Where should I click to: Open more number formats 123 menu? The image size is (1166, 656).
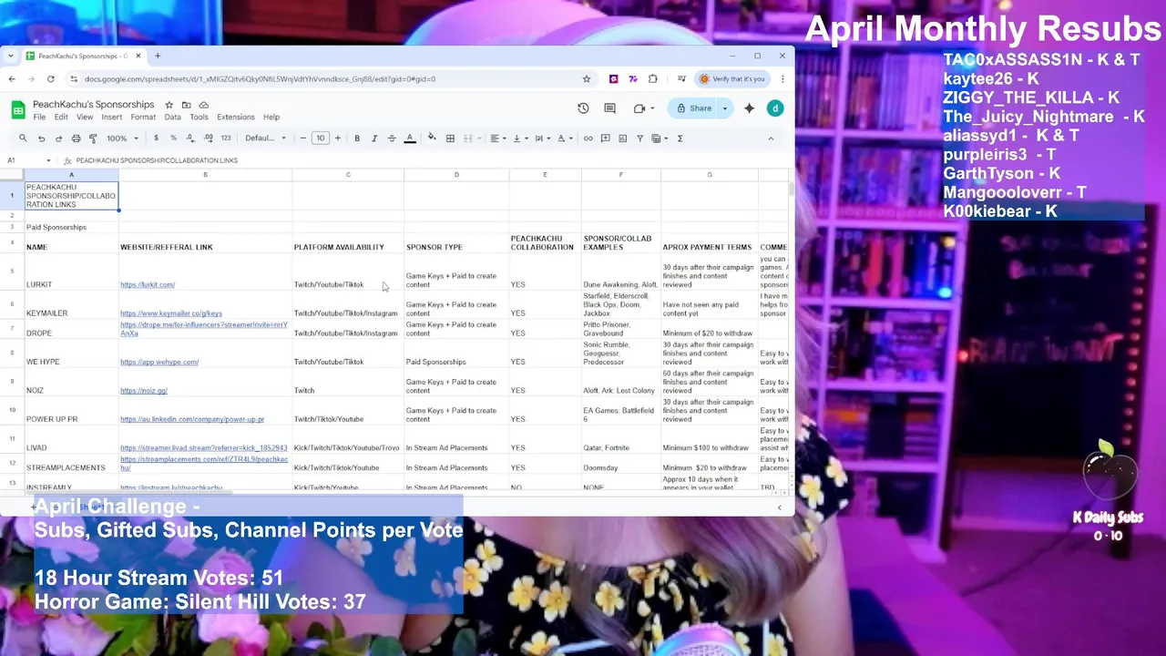(x=226, y=138)
